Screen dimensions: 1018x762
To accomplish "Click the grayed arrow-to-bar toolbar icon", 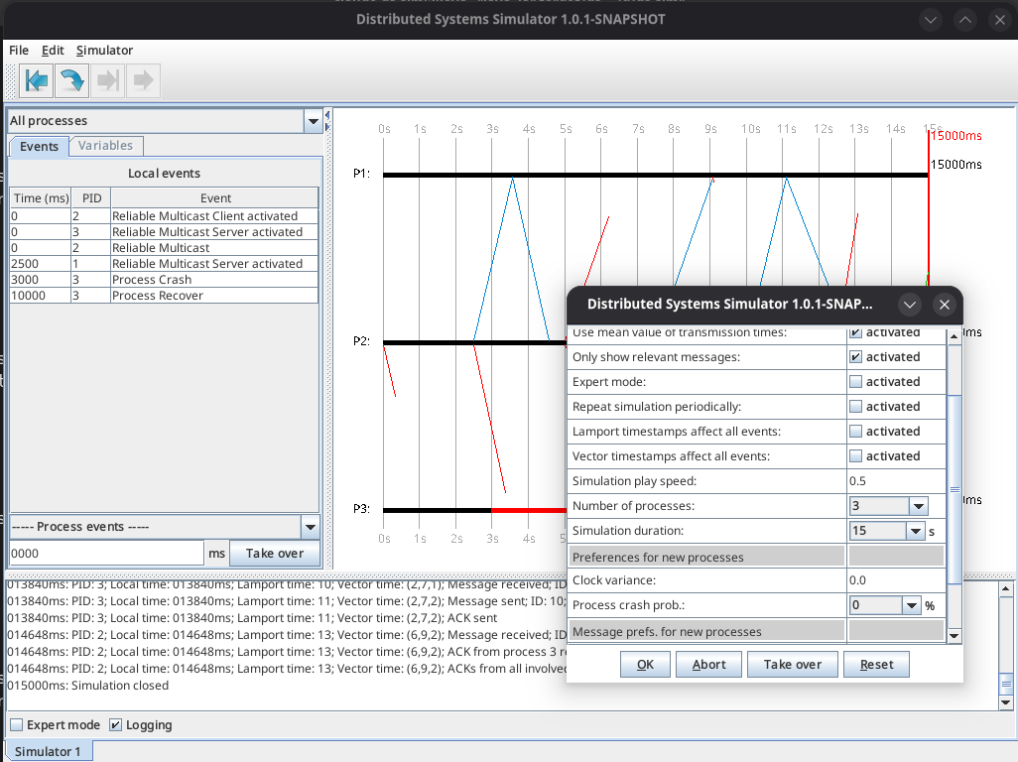I will point(107,80).
